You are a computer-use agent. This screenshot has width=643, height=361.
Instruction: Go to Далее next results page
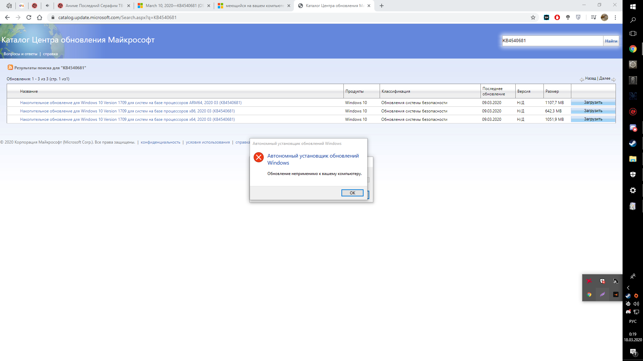(x=604, y=78)
